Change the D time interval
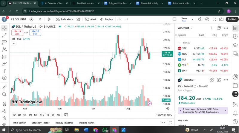This screenshot has height=133, width=239. 40,19
